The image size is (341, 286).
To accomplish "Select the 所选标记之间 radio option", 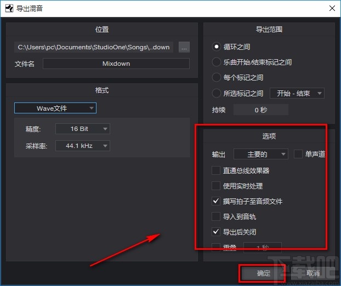I will click(x=217, y=93).
